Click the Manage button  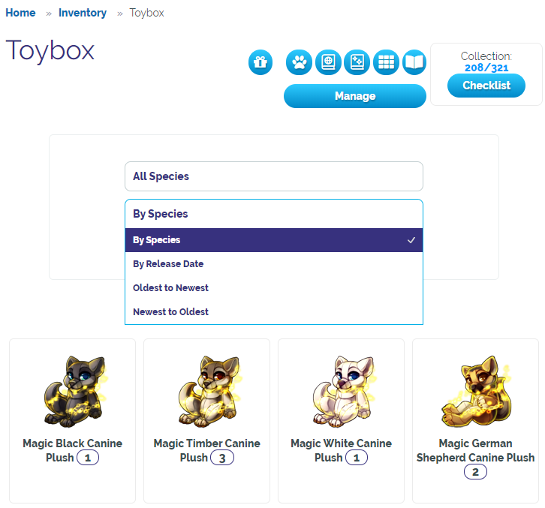pos(355,96)
